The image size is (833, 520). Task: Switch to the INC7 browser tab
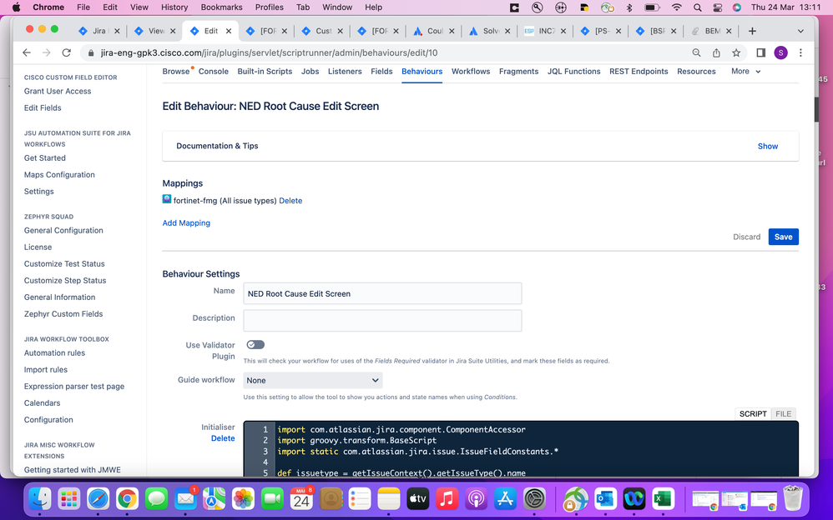click(546, 31)
